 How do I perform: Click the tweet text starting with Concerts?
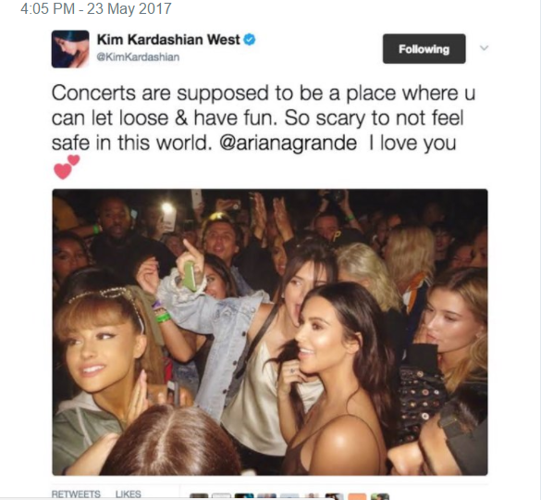[264, 119]
